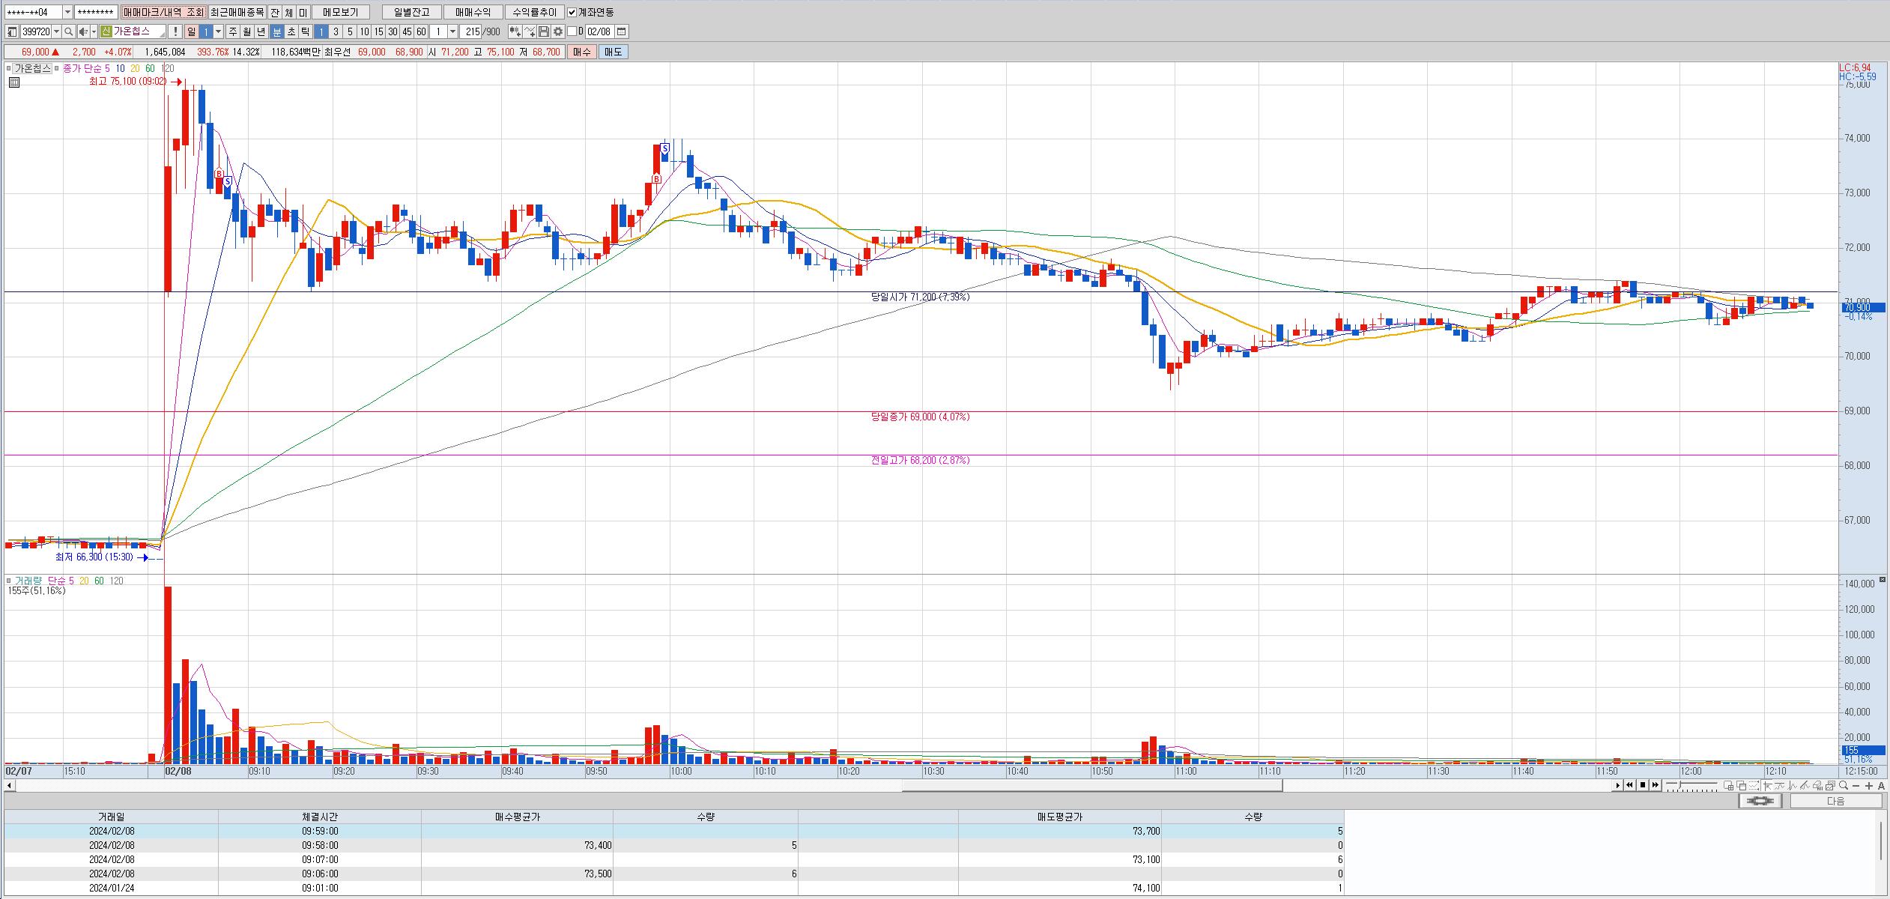Click the chart magnifier zoom icon

click(1843, 785)
